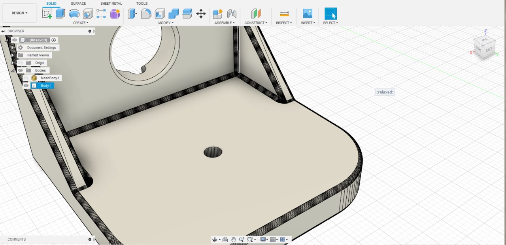Click the Zoom magnifier tool
This screenshot has height=245, width=506.
click(241, 239)
